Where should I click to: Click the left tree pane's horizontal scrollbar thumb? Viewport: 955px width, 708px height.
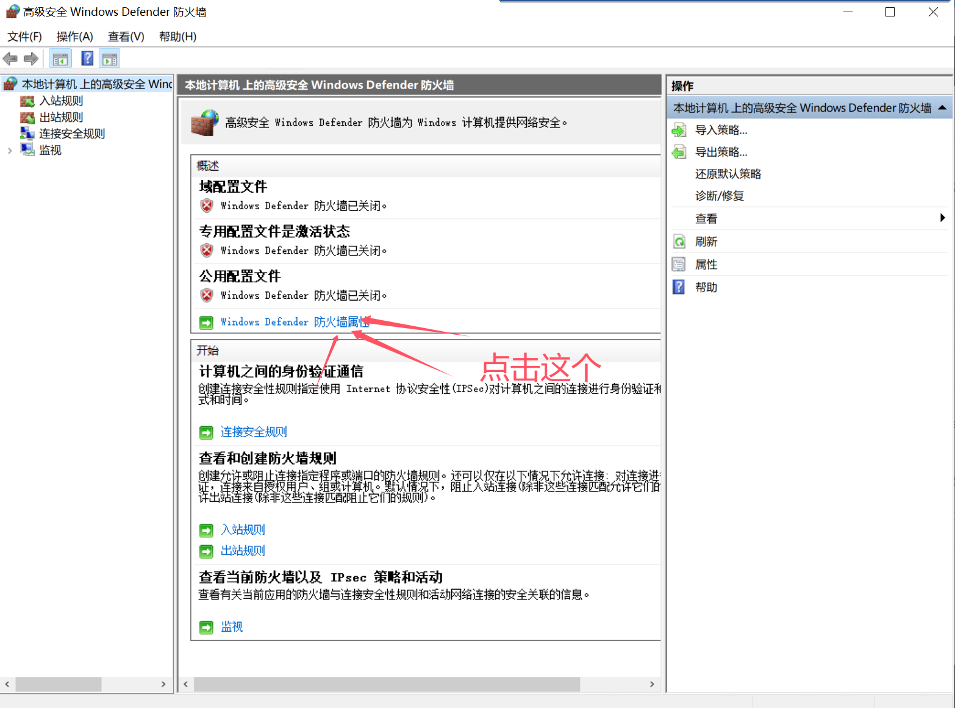click(59, 684)
